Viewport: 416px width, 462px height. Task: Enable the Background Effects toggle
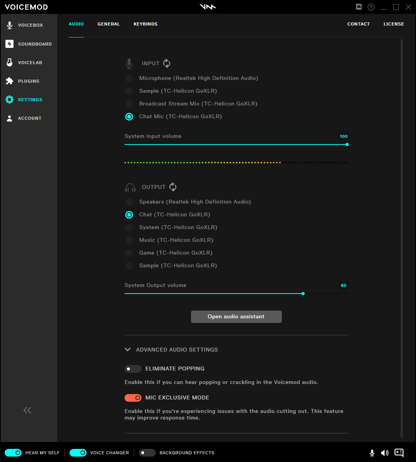tap(147, 453)
